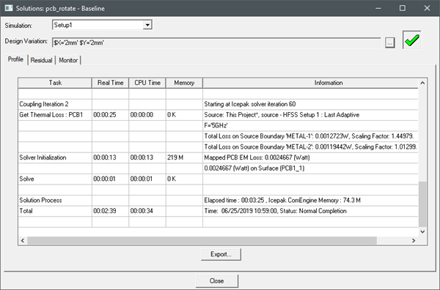Click the Close button at bottom
The image size is (440, 290).
coord(216,280)
